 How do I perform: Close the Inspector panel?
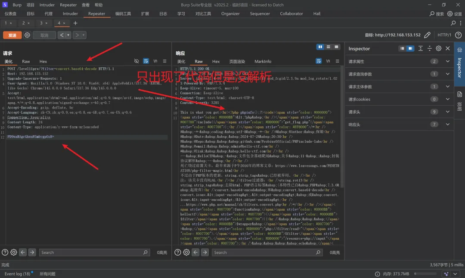tap(448, 48)
